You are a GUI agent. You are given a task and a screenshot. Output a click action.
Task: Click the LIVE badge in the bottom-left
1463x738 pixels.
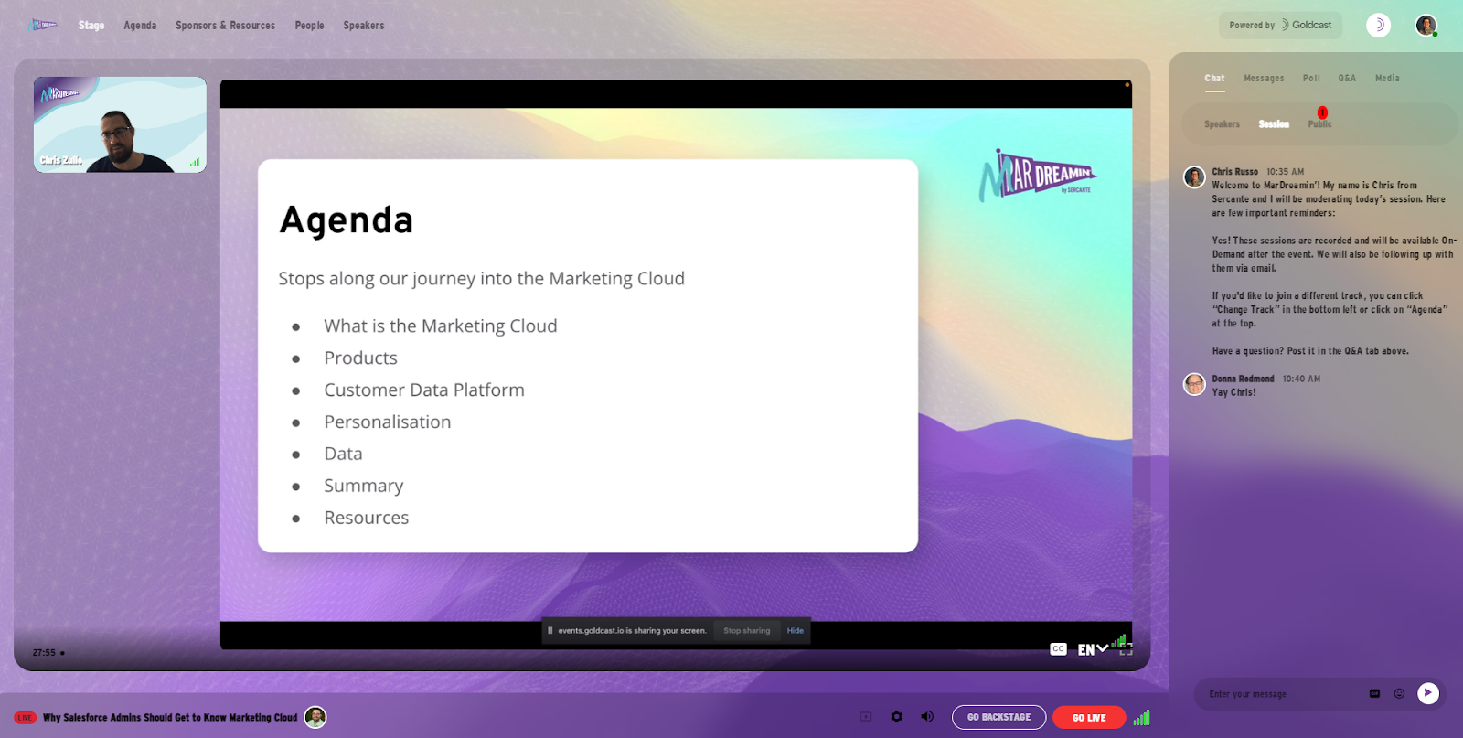coord(25,718)
